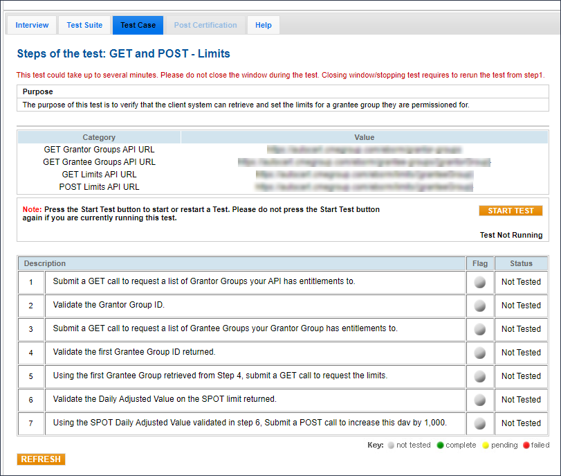Select the Test Case tab
Image resolution: width=561 pixels, height=476 pixels.
click(138, 25)
